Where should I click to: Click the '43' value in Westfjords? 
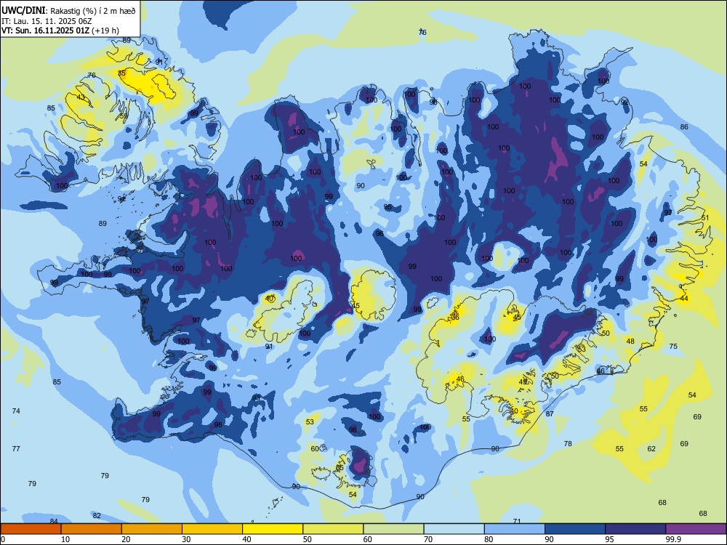(81, 97)
